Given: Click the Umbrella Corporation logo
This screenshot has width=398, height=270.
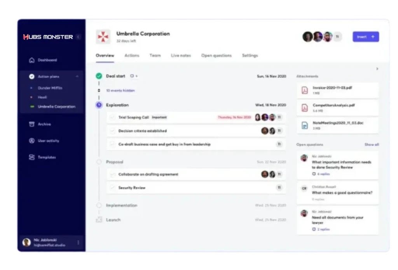Looking at the screenshot, I should 103,37.
